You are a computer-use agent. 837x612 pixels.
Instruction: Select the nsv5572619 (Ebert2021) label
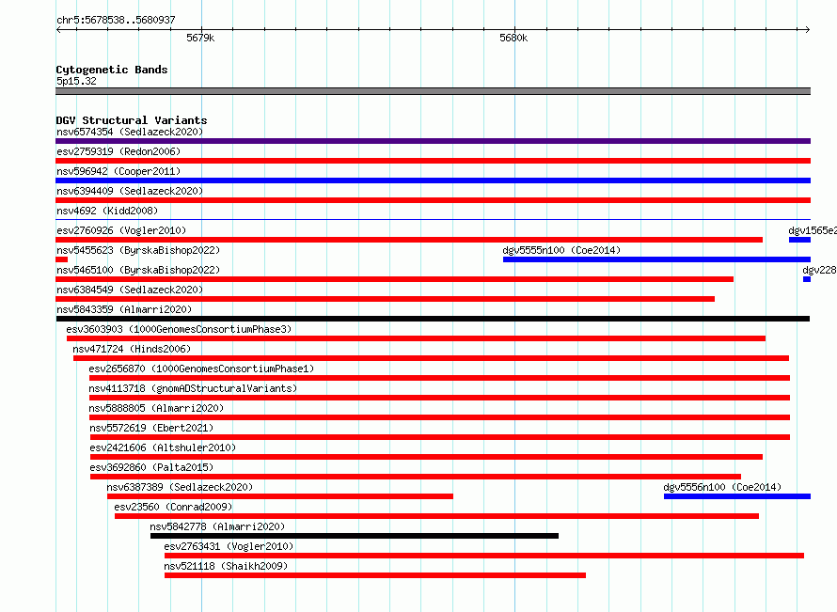tap(151, 428)
